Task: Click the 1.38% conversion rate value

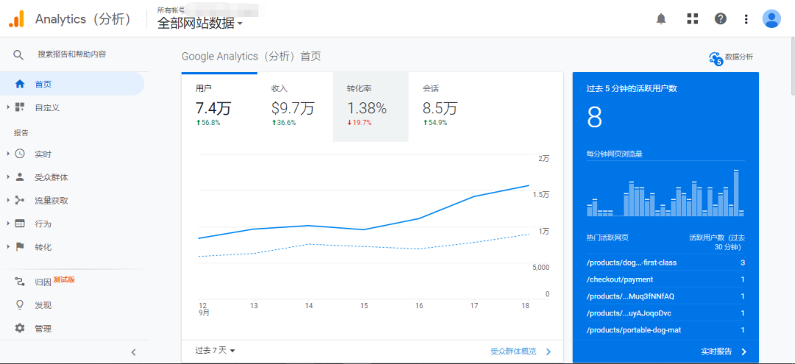Action: point(367,108)
